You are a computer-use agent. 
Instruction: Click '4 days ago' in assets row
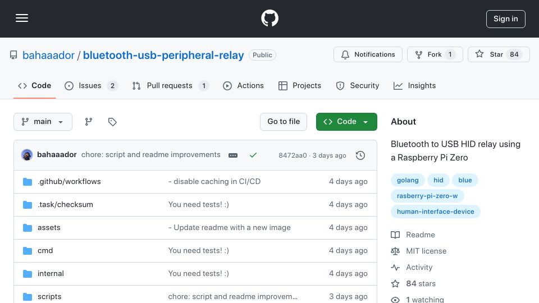[x=348, y=227]
